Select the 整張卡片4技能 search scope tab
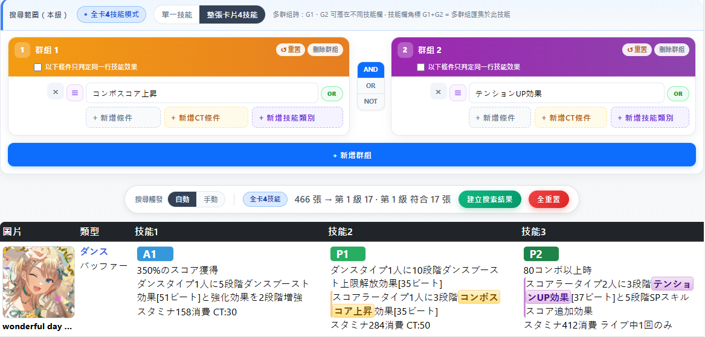 [233, 14]
